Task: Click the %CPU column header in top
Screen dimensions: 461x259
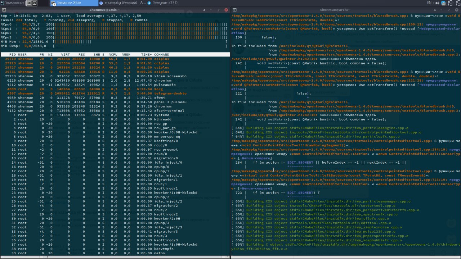Action: [113, 55]
